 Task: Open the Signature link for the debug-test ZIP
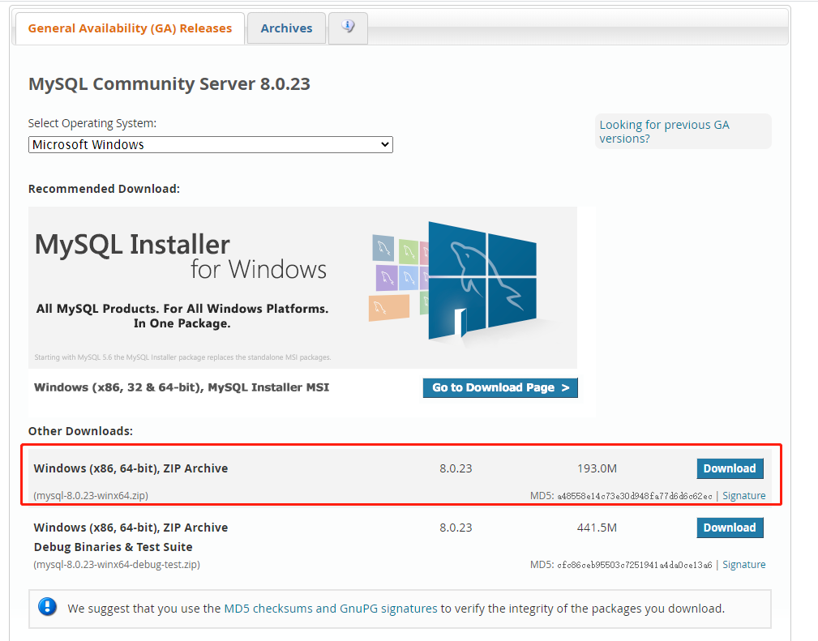click(743, 564)
